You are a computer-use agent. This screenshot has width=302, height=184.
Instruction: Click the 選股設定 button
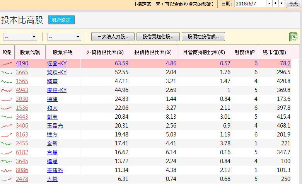pyautogui.click(x=61, y=20)
